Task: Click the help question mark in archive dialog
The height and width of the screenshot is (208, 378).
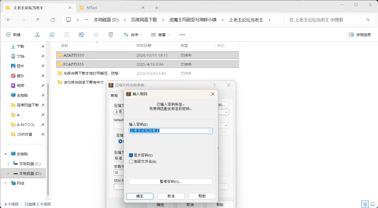Action: [x=214, y=85]
